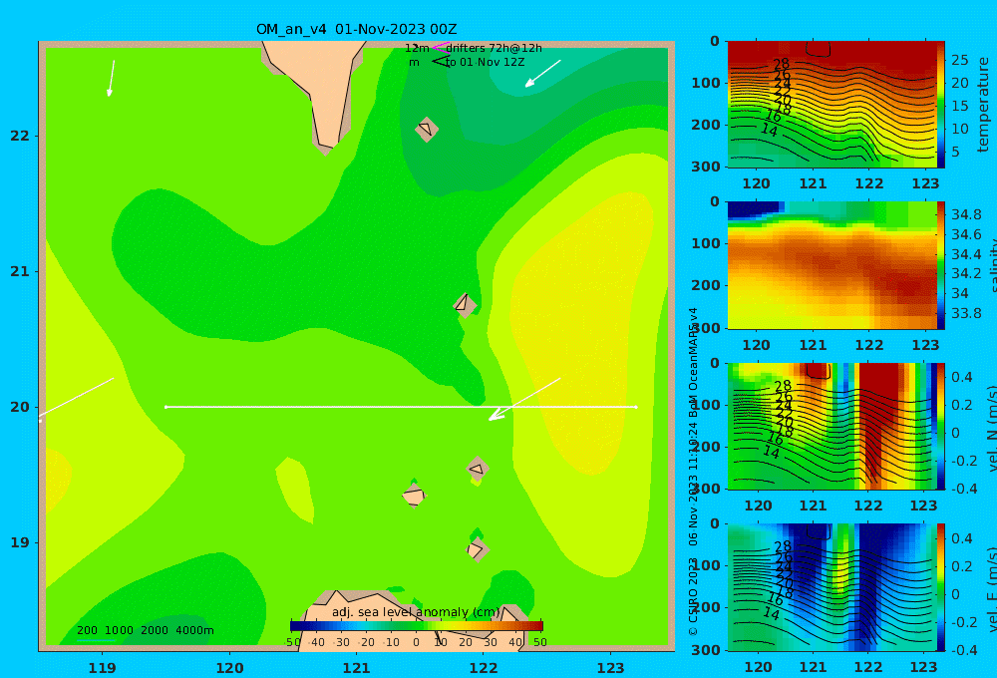997x678 pixels.
Task: Click the vel. E panel colorbar
Action: pyautogui.click(x=940, y=587)
